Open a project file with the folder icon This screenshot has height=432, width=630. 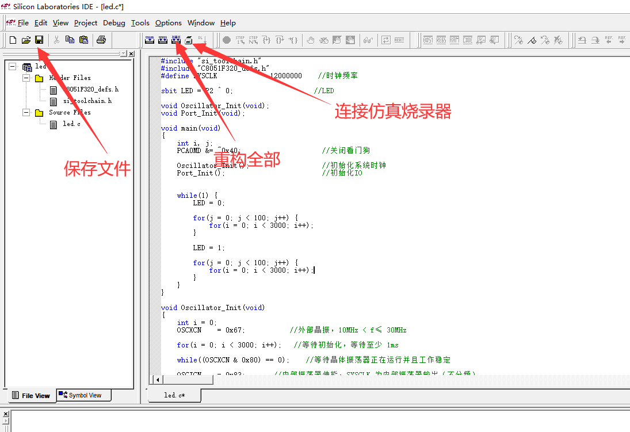(25, 39)
